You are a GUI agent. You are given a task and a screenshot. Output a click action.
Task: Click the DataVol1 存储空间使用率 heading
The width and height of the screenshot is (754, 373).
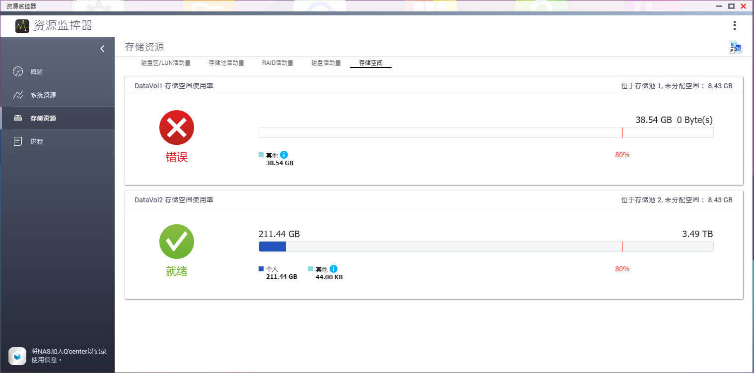tap(174, 86)
